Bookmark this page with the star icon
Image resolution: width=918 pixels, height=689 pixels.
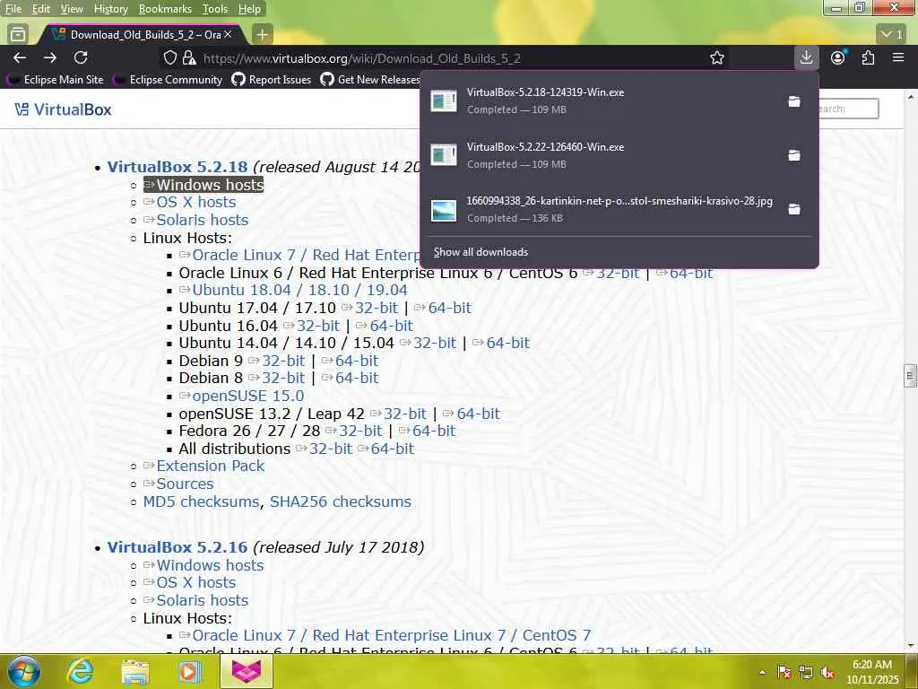click(717, 58)
